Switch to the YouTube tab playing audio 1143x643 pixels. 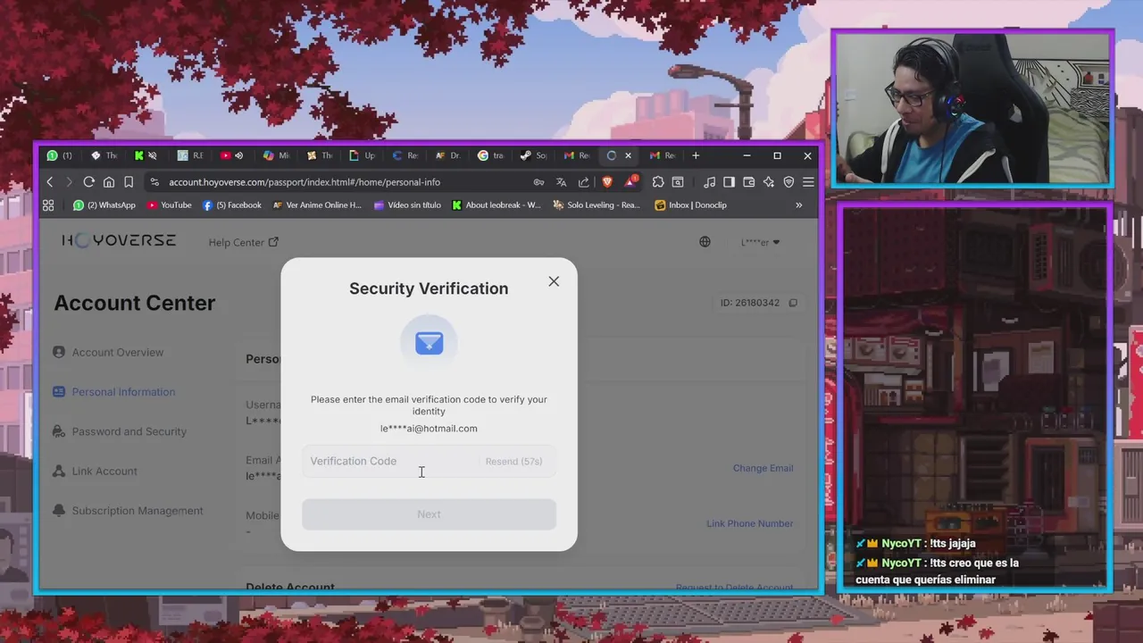point(232,155)
